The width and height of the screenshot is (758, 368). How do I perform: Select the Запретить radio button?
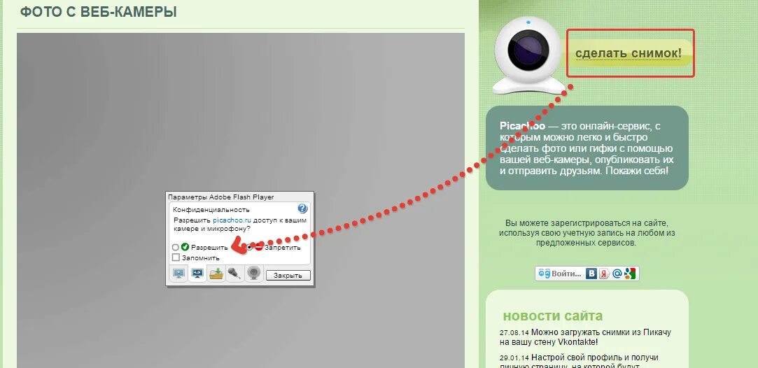pos(249,247)
